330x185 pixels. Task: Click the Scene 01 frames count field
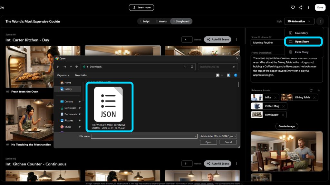click(187, 40)
